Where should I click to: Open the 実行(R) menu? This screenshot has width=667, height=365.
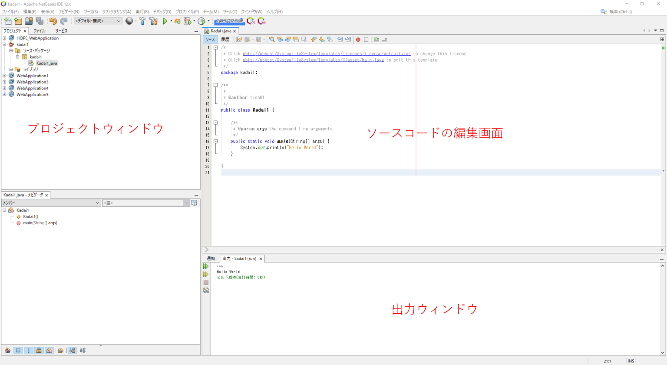coord(142,12)
